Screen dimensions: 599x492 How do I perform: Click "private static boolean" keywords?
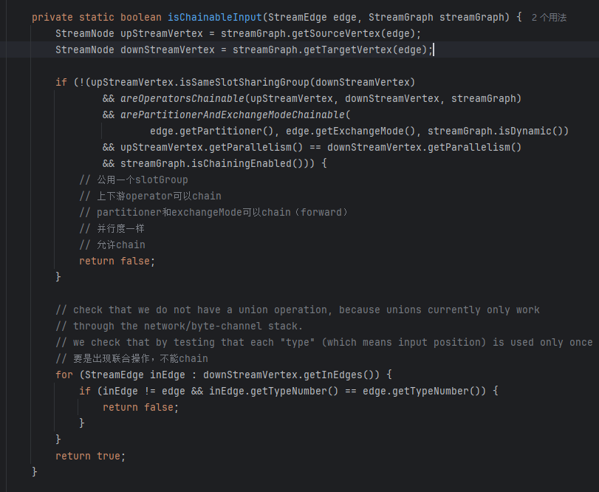click(97, 17)
